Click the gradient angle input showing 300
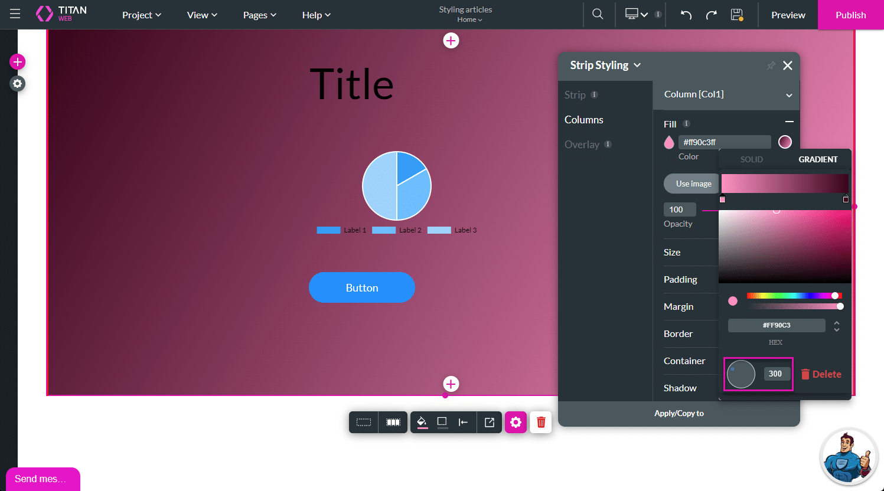The height and width of the screenshot is (491, 884). [x=777, y=374]
